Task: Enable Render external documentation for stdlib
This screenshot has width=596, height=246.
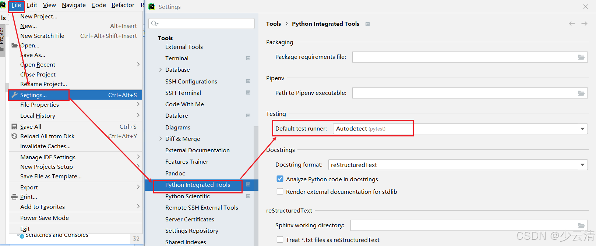Action: point(280,192)
